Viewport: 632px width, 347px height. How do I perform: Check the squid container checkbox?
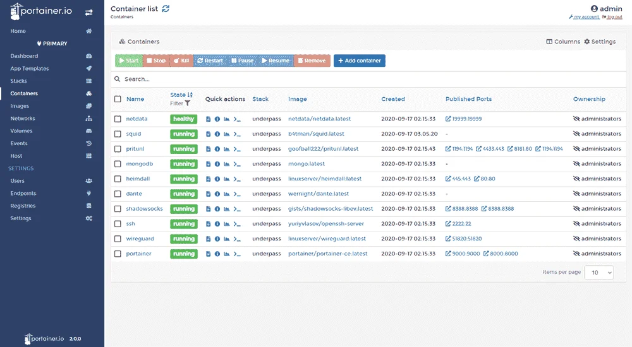tap(118, 134)
